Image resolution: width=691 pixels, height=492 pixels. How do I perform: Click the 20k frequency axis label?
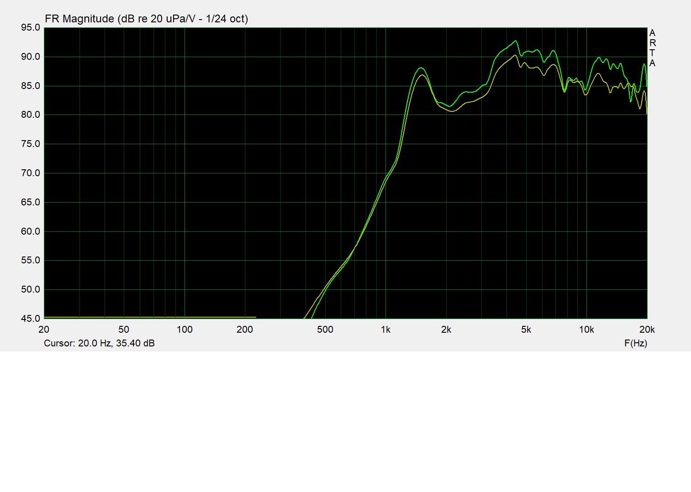point(647,330)
